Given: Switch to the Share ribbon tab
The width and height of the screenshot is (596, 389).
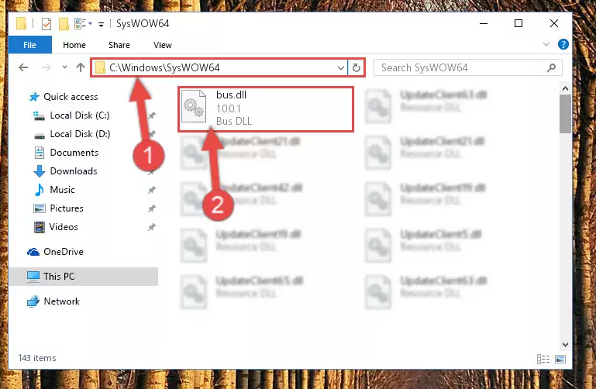Looking at the screenshot, I should (119, 45).
